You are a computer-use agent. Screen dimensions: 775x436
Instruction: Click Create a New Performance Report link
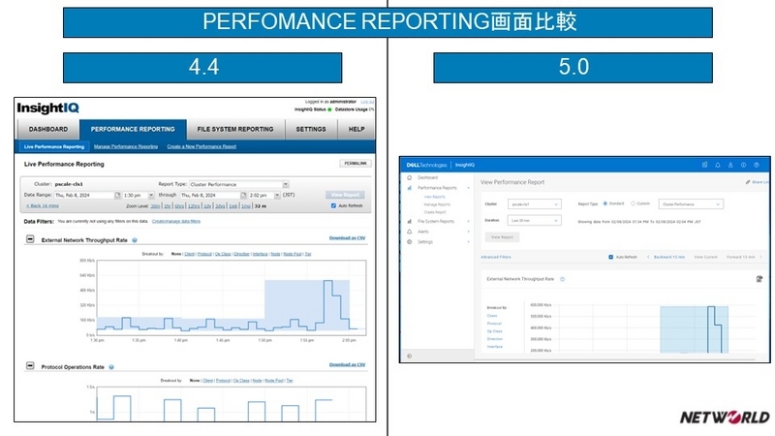(201, 147)
